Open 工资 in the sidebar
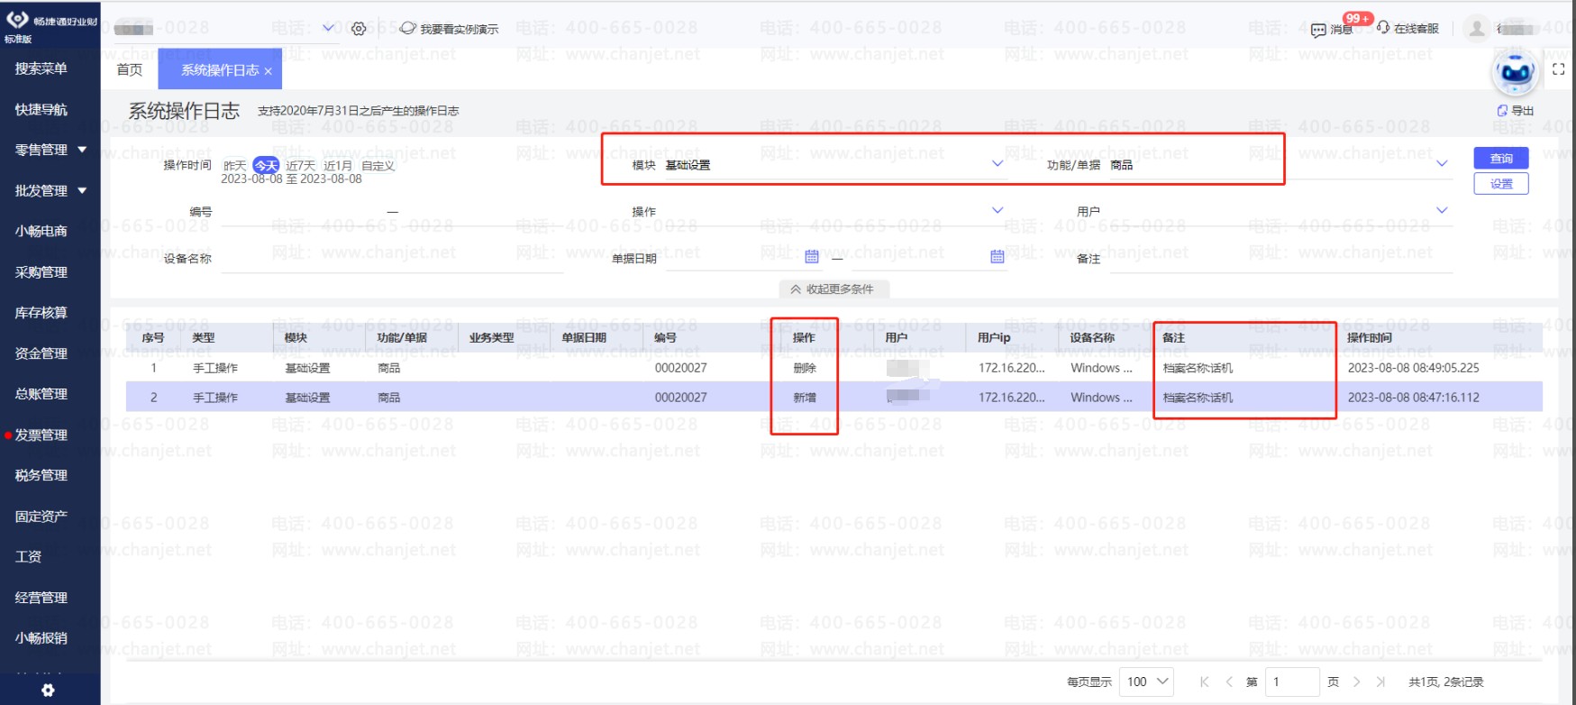The image size is (1576, 705). click(29, 556)
